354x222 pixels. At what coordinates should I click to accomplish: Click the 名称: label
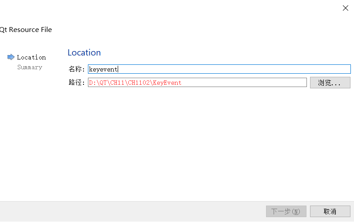tap(76, 69)
